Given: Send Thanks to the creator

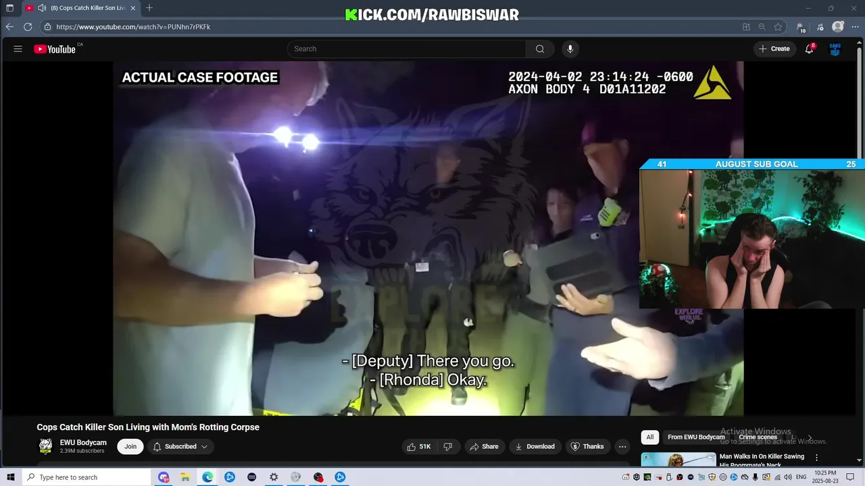Looking at the screenshot, I should pos(587,446).
